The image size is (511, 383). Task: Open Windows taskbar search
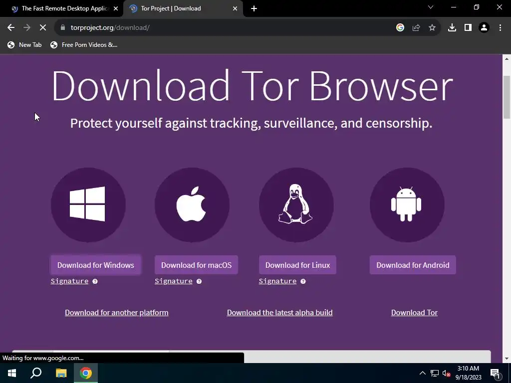[x=36, y=373]
